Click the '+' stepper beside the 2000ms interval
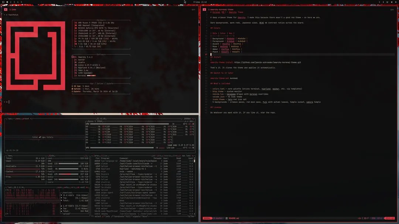Viewport: 399px width, 224px height. click(191, 118)
